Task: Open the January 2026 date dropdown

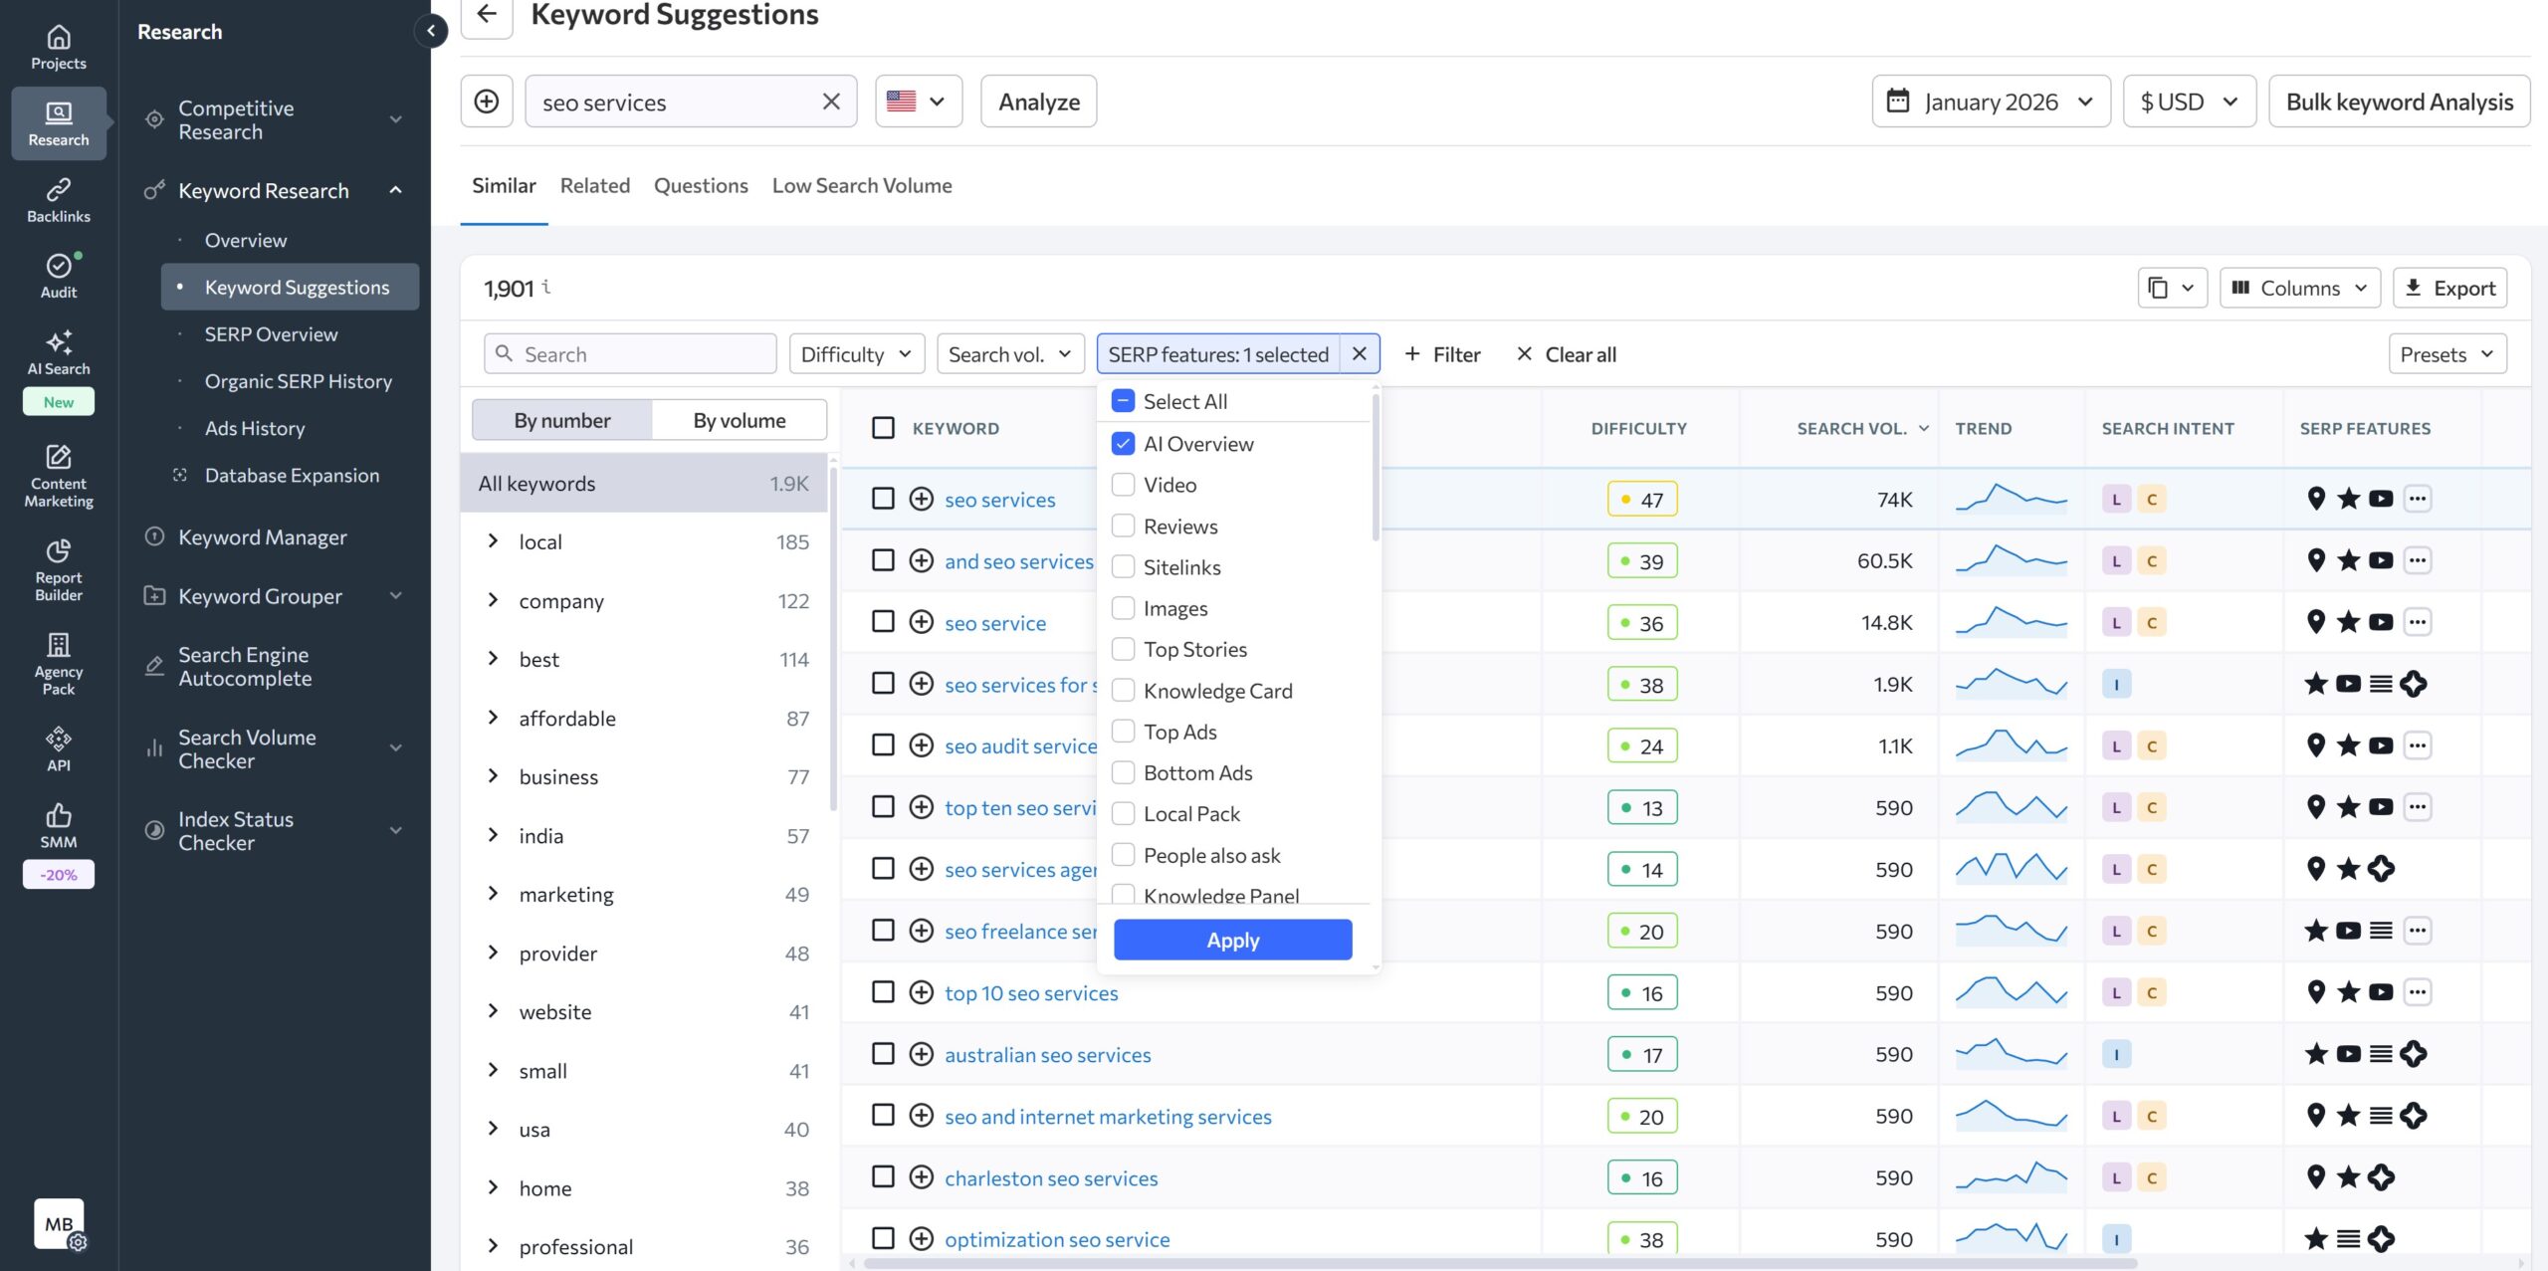Action: [1991, 102]
